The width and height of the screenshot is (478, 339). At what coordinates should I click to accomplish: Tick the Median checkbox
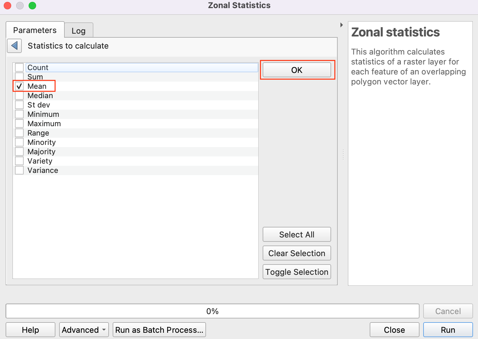click(x=19, y=96)
